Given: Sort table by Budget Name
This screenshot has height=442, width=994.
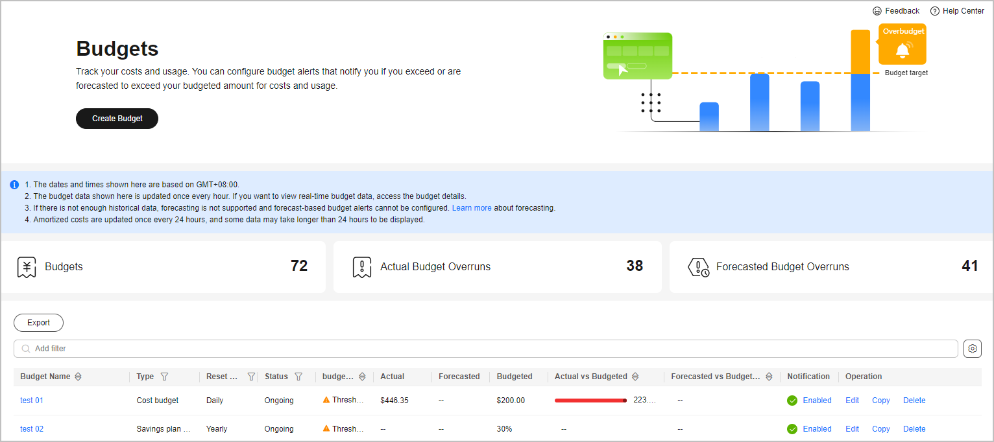Looking at the screenshot, I should click(x=79, y=377).
